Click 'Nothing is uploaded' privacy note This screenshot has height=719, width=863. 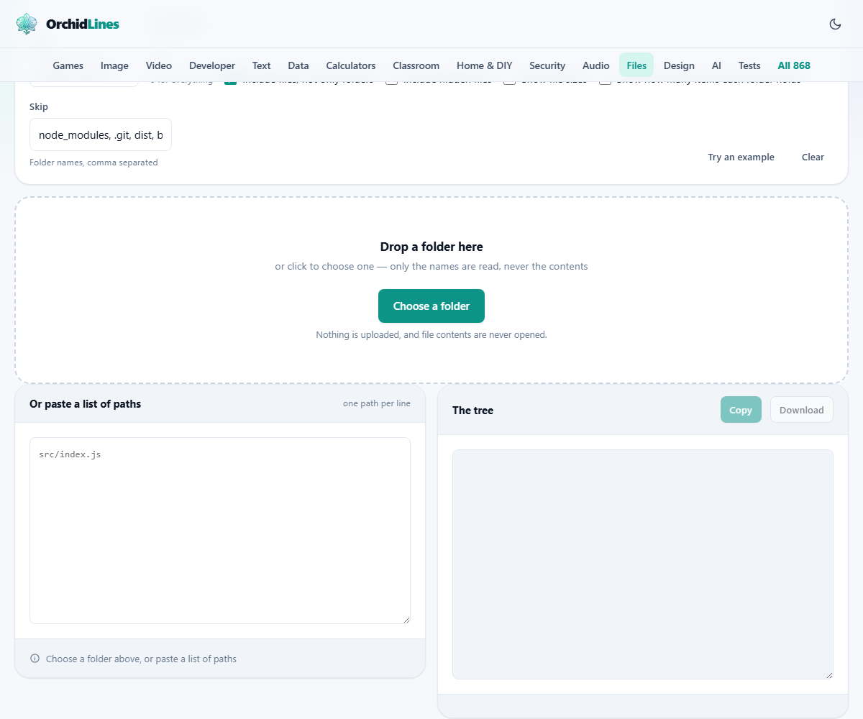[431, 335]
